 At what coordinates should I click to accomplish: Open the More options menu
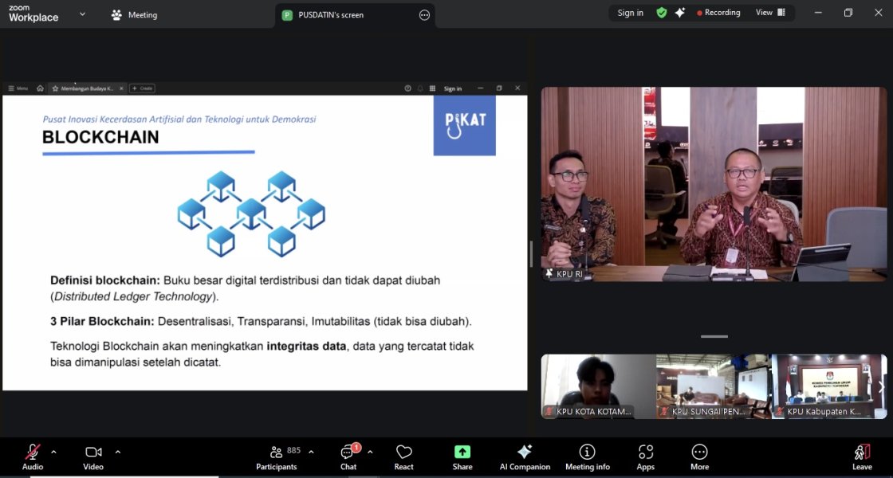coord(699,456)
